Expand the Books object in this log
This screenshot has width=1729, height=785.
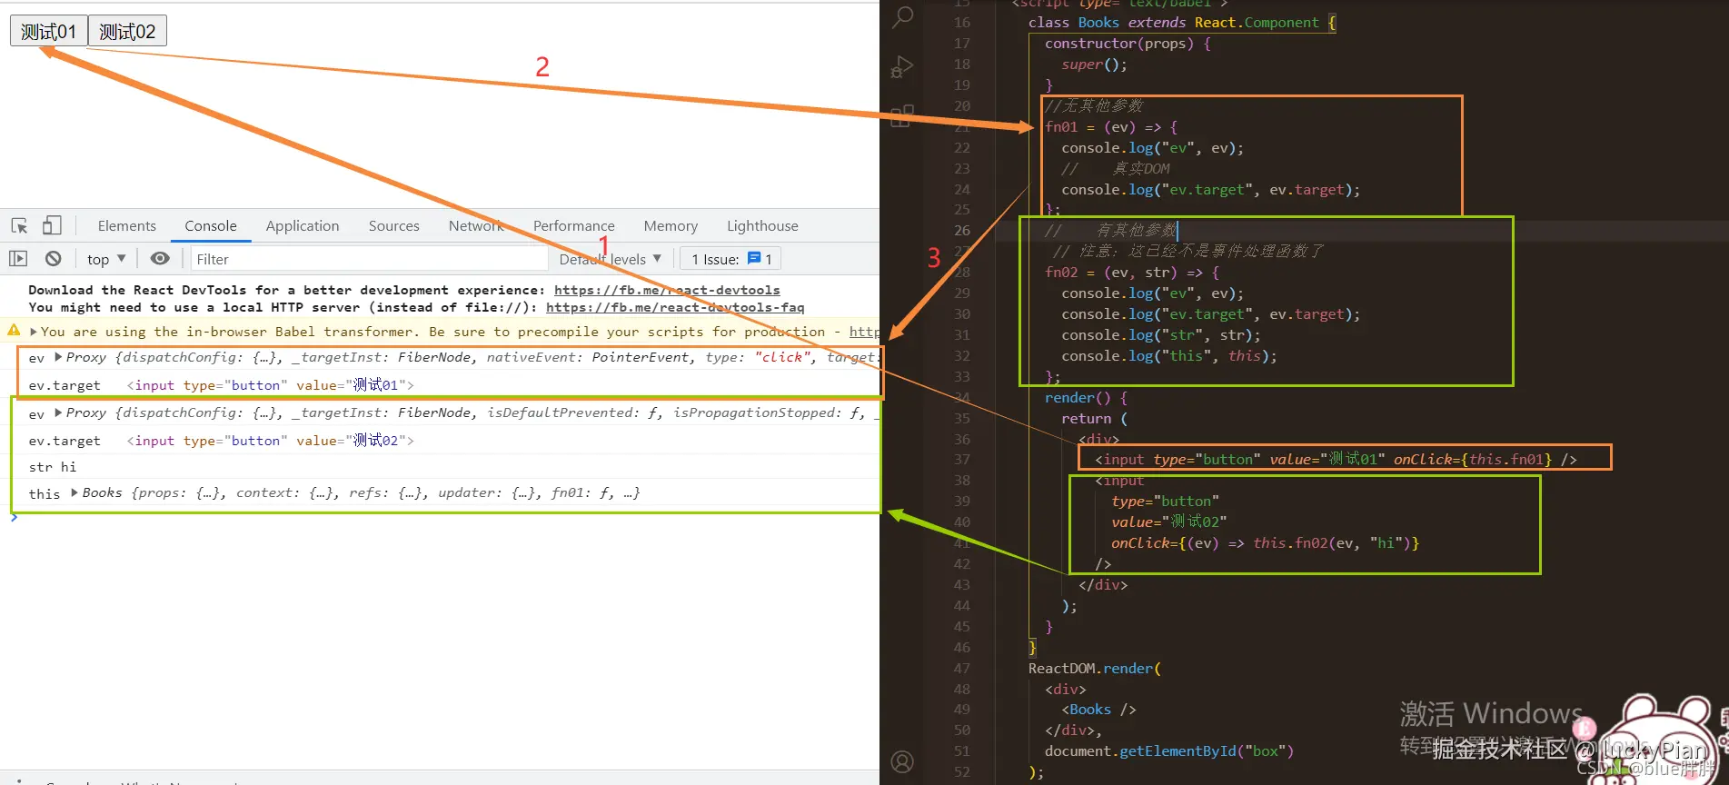pos(75,492)
